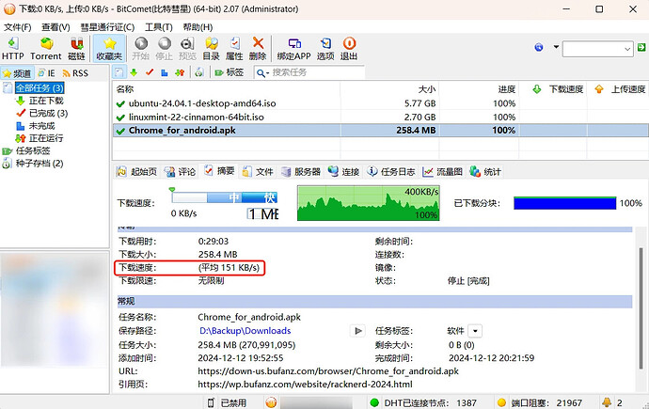Select 正在运行 in sidebar tree
The width and height of the screenshot is (649, 409).
(x=46, y=138)
